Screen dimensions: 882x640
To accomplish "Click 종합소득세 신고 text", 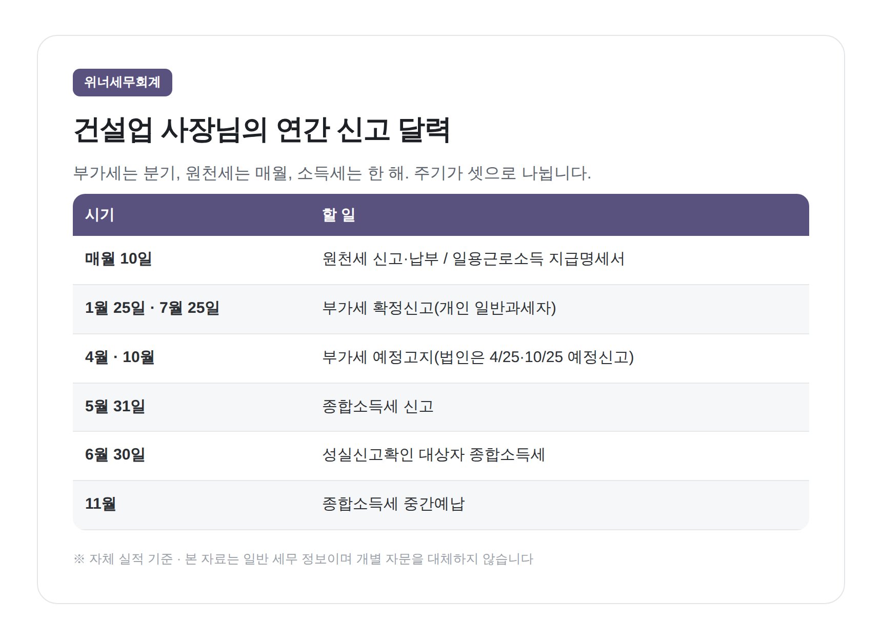I will pyautogui.click(x=378, y=406).
